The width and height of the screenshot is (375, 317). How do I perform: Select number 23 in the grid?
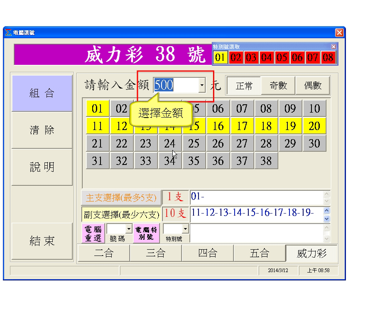click(x=146, y=143)
